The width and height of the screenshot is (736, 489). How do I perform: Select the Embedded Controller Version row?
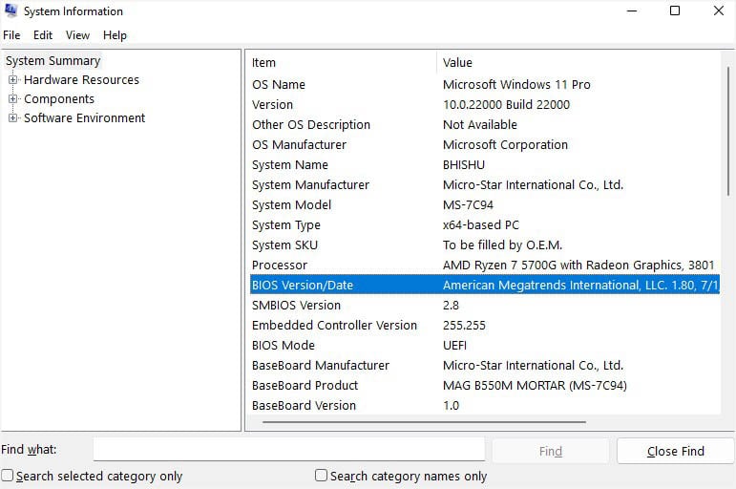point(485,325)
